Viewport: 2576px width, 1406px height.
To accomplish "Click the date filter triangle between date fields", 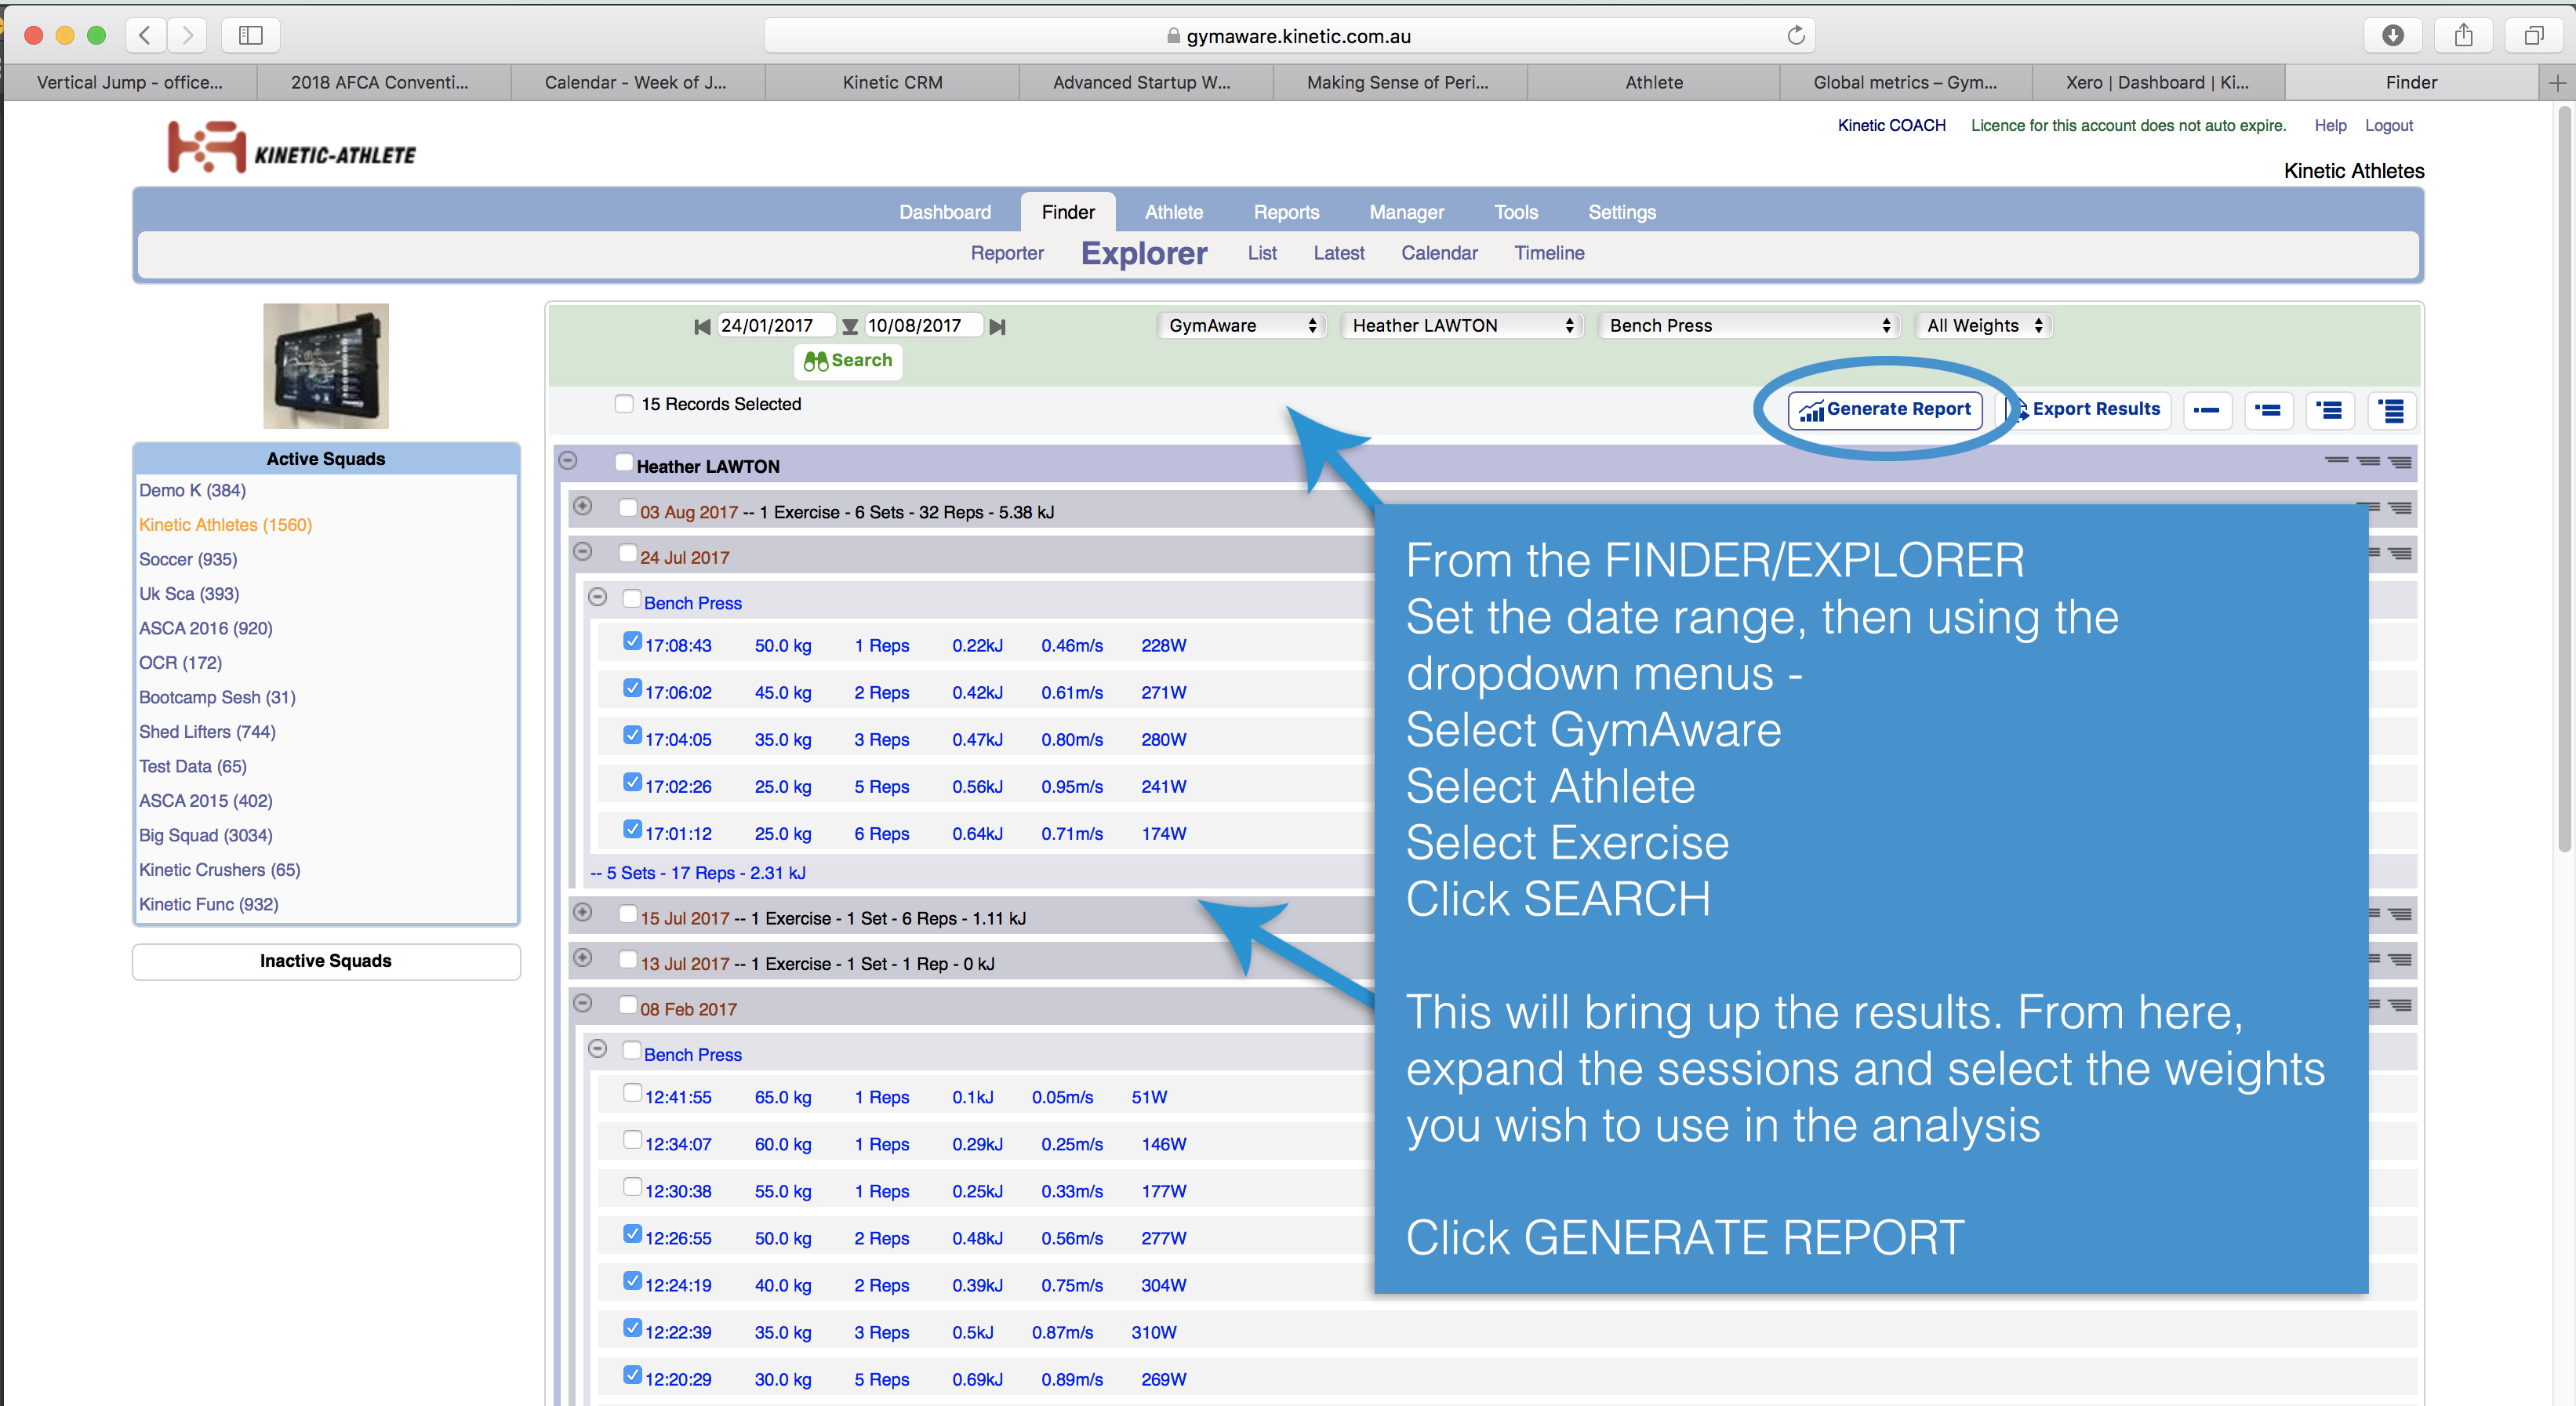I will tap(850, 326).
